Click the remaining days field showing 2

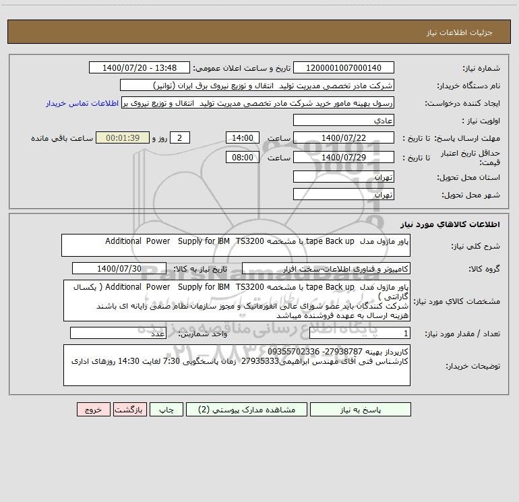(x=180, y=137)
